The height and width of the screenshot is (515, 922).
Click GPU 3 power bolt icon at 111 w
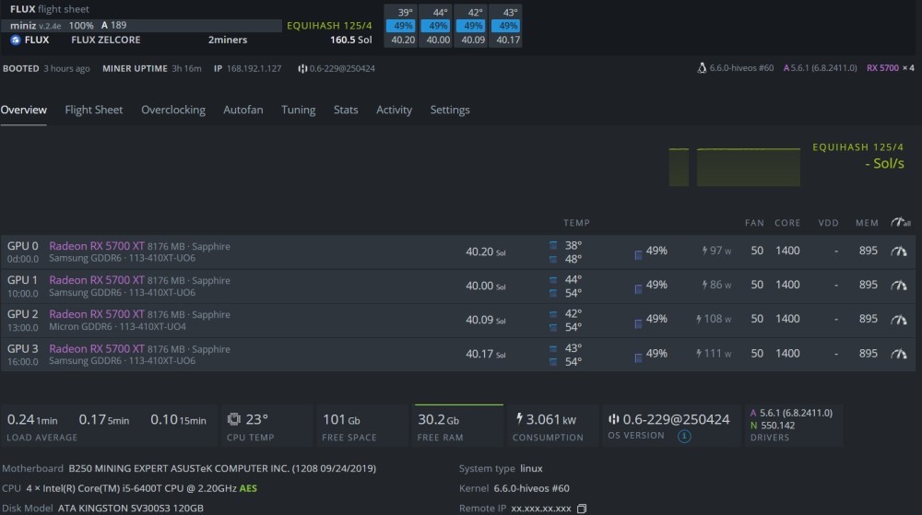pyautogui.click(x=699, y=354)
